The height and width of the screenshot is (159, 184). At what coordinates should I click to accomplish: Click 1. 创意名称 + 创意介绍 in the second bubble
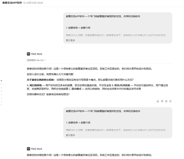(78, 123)
